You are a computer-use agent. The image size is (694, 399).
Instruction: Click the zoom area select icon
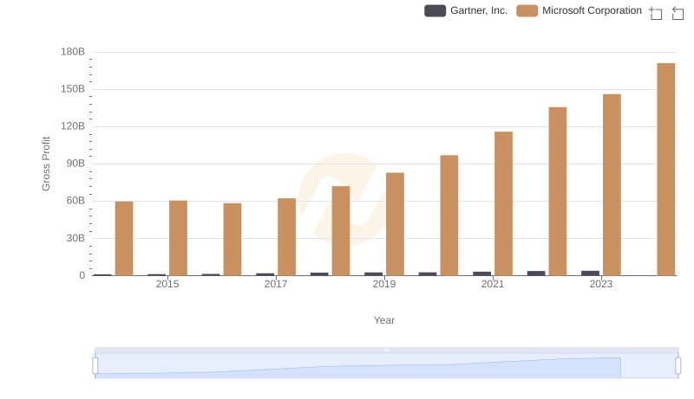pos(656,13)
